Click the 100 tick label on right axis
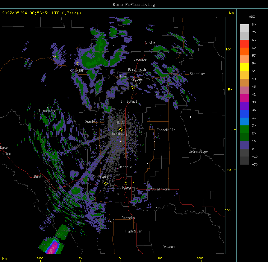Viewport: 268px width, 262px height. 228,49
